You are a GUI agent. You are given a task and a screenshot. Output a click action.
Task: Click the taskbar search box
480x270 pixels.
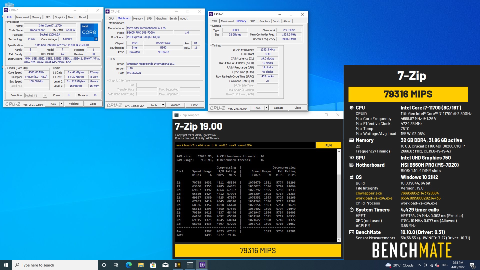(x=55, y=265)
